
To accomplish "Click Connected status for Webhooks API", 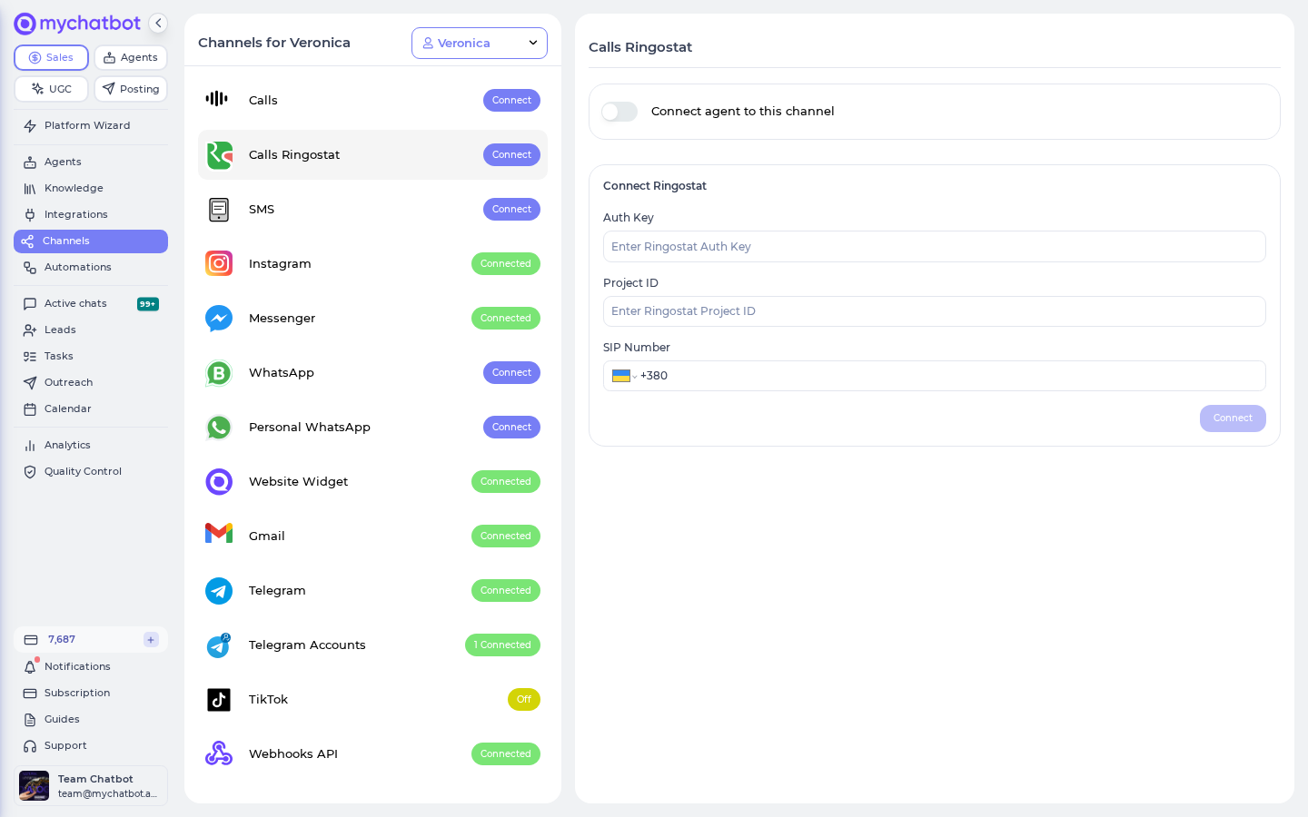I will click(x=506, y=753).
